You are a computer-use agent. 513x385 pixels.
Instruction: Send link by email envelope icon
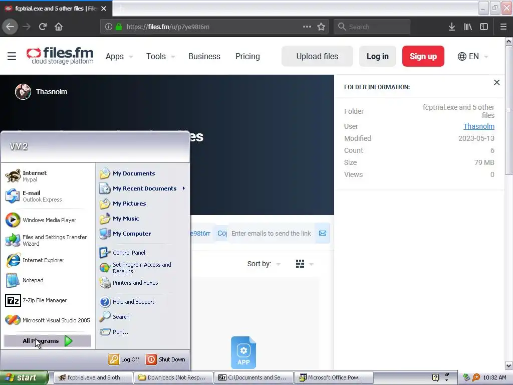[x=323, y=233]
